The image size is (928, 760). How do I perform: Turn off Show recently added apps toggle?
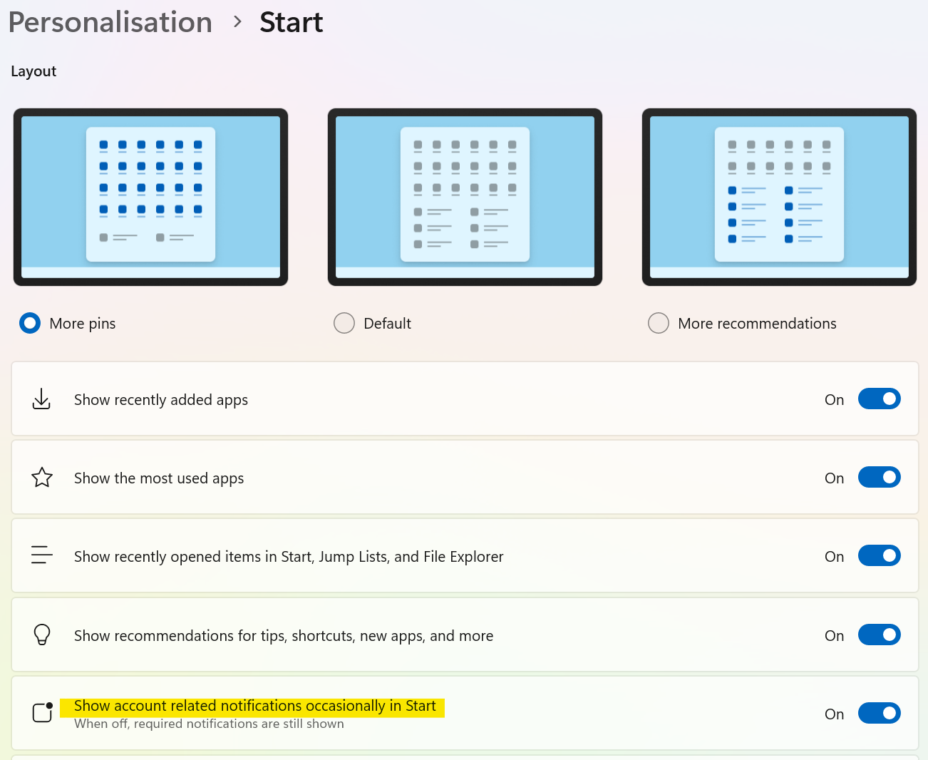tap(879, 399)
